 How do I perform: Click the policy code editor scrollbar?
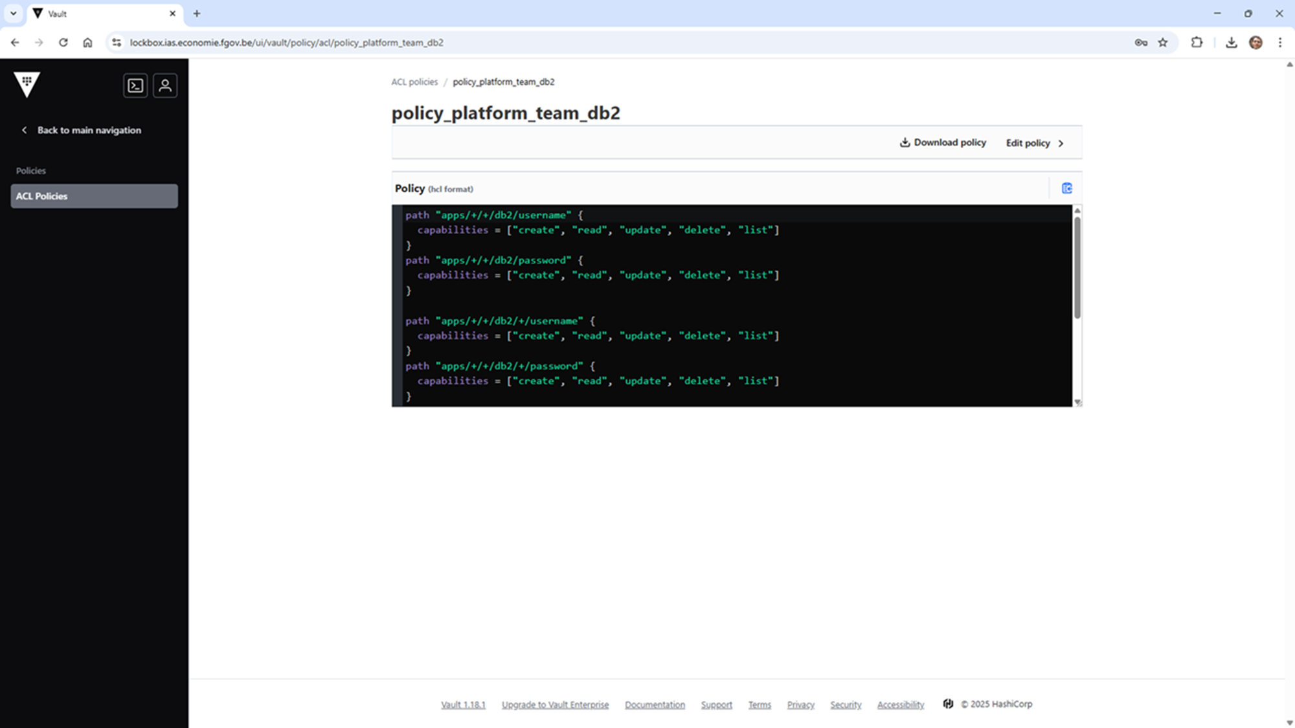[x=1077, y=269]
